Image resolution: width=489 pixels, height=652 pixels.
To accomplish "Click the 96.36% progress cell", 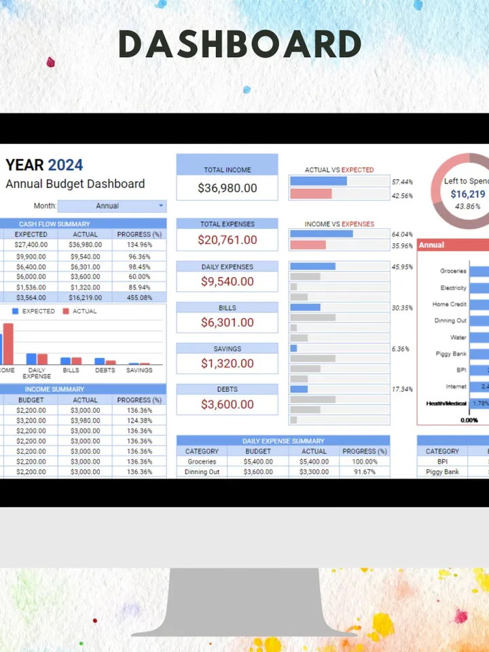I will click(x=139, y=257).
